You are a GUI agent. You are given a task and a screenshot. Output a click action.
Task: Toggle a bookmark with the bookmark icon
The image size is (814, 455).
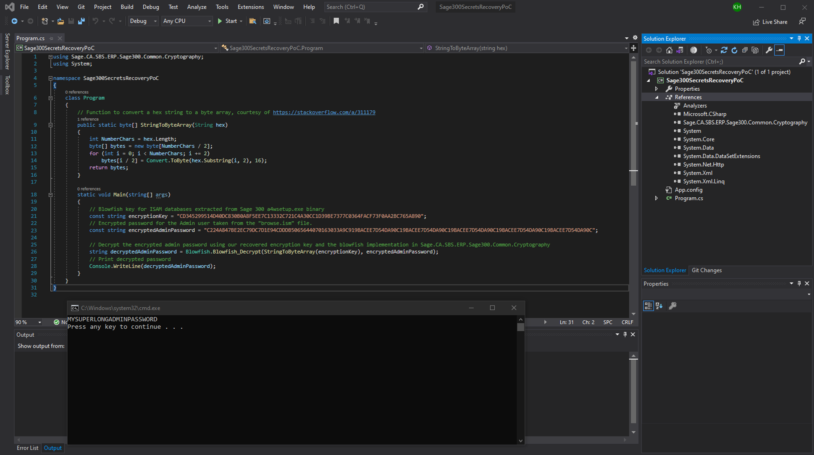[x=336, y=21]
